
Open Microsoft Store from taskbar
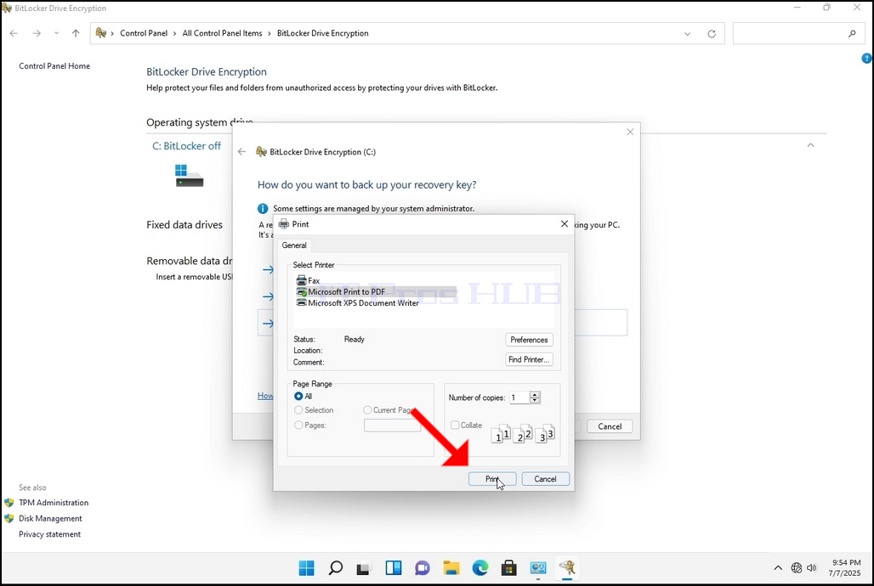[x=509, y=567]
